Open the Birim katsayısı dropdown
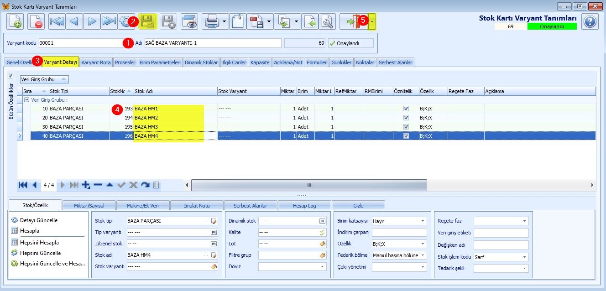The width and height of the screenshot is (606, 291). [x=423, y=221]
